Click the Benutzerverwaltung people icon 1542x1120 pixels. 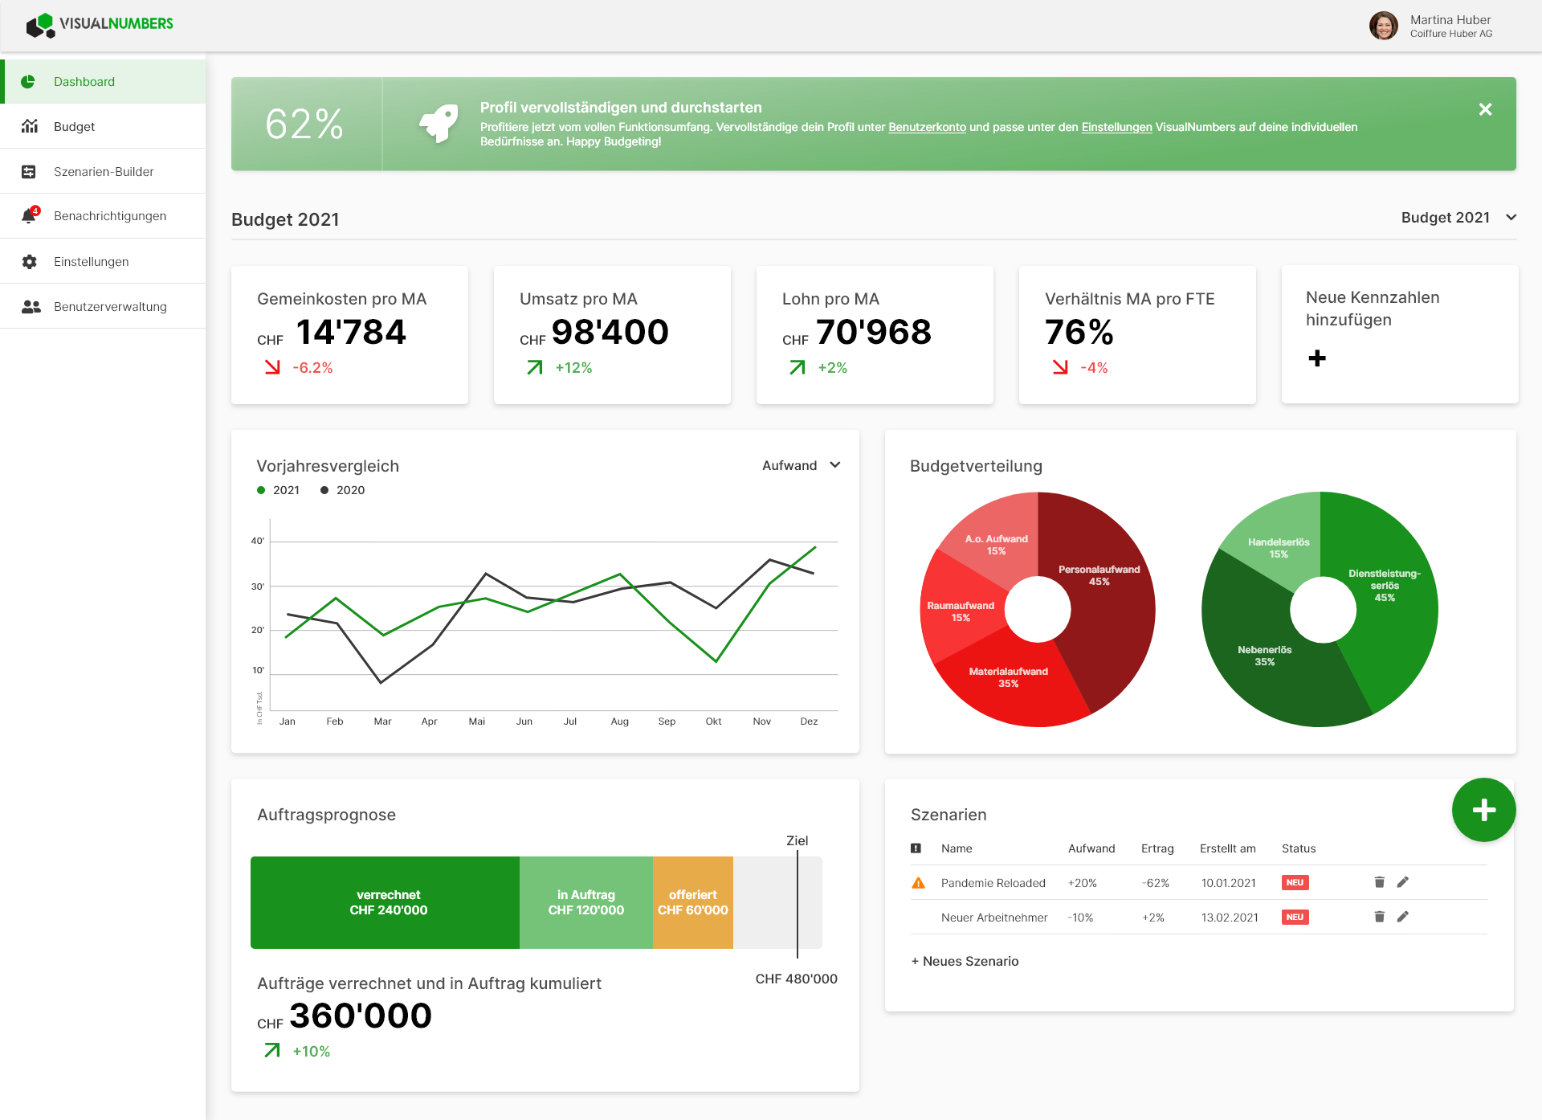(x=31, y=306)
